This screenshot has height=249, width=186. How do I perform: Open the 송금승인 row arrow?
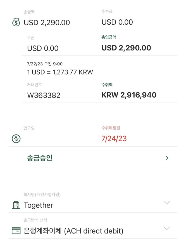(x=167, y=158)
